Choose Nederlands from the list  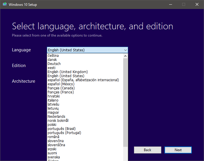[x=85, y=117]
